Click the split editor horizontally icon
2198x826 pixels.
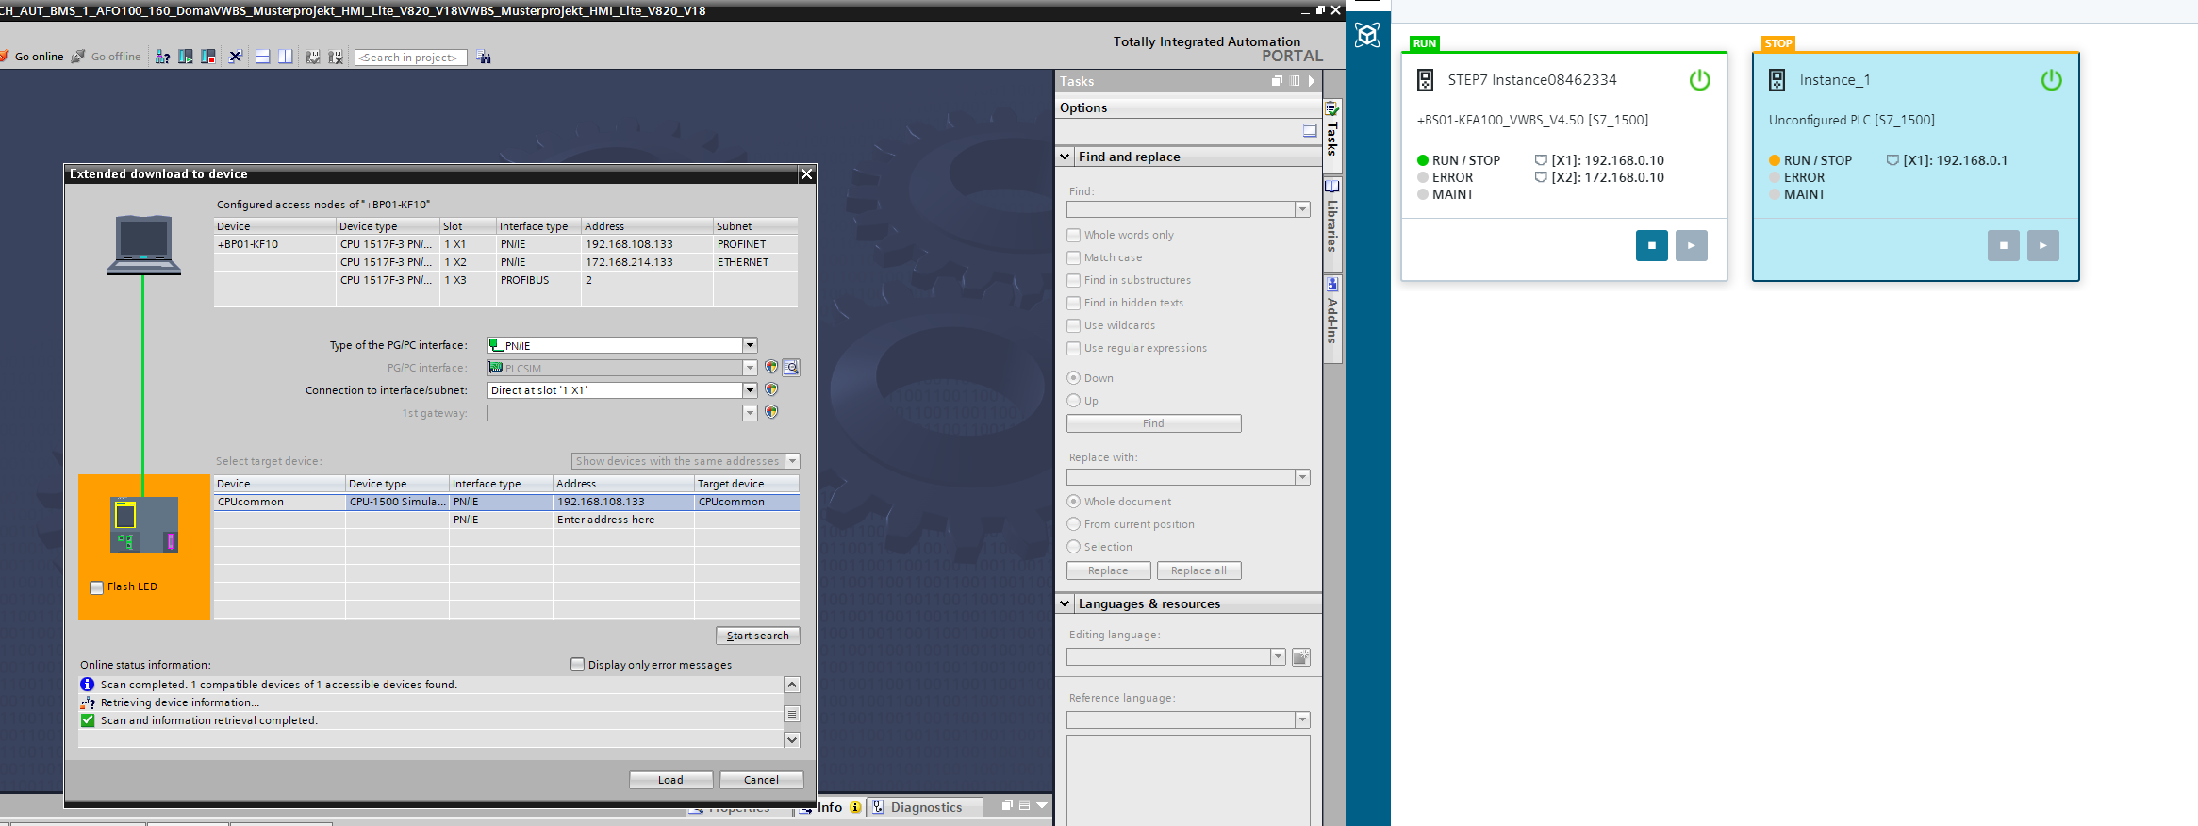[x=263, y=57]
